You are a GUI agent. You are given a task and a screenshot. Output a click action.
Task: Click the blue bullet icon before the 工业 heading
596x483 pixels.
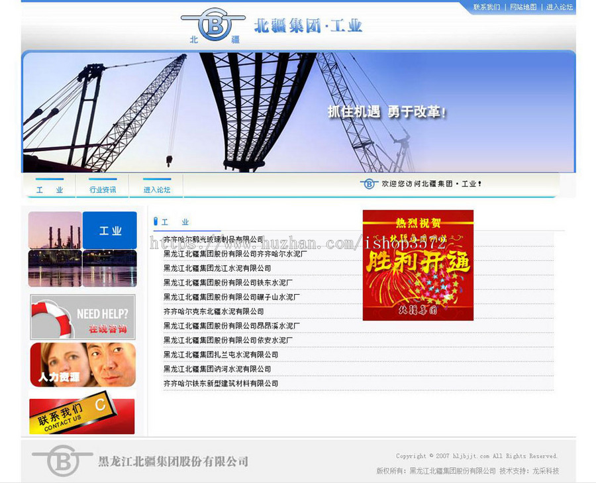click(x=156, y=221)
